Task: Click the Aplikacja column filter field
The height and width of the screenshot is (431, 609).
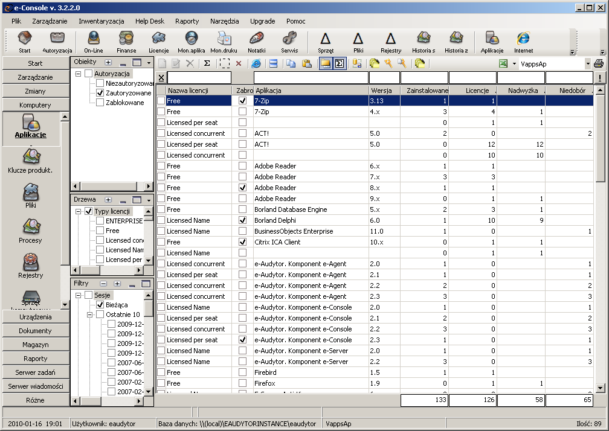Action: [311, 78]
